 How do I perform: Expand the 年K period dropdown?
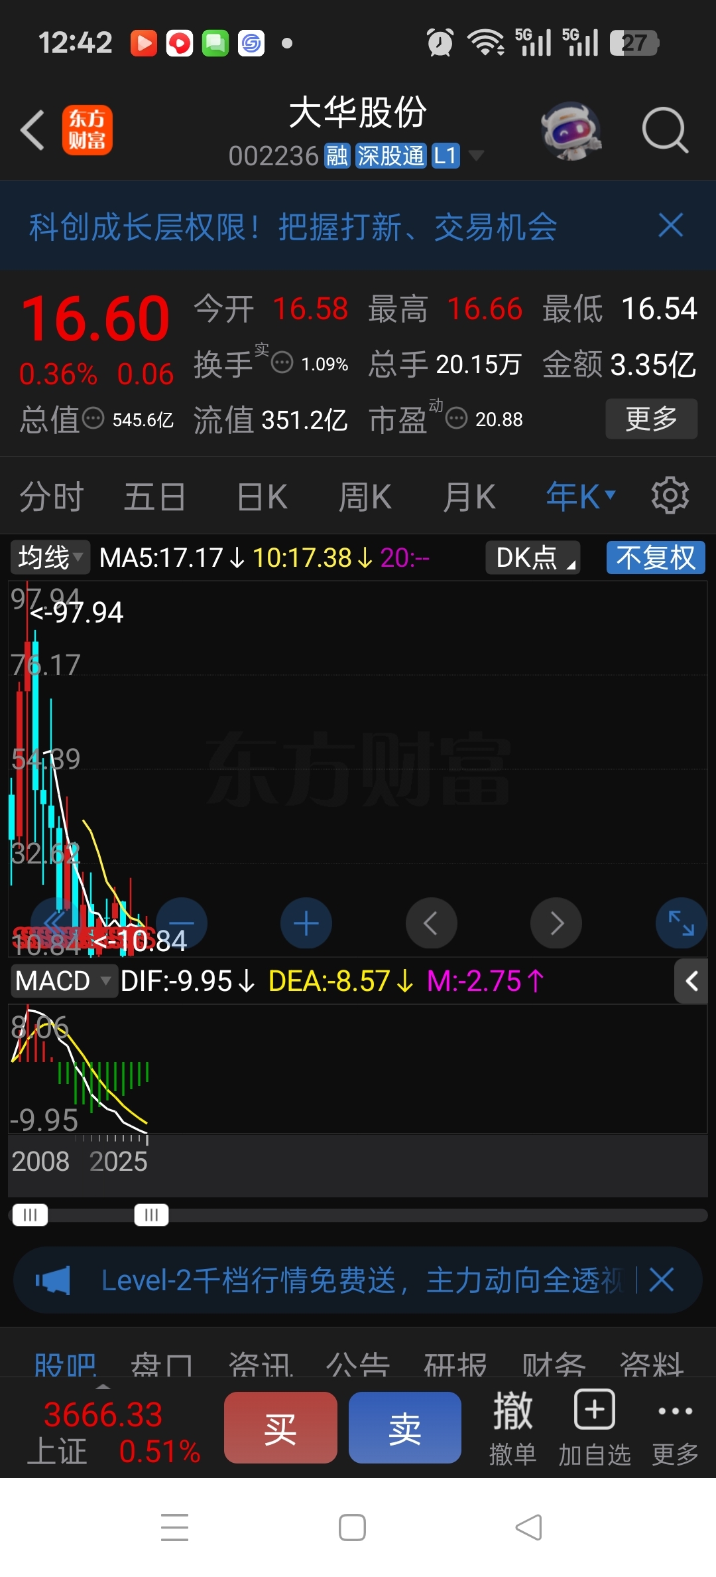(x=581, y=496)
